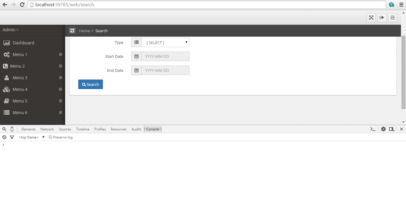Toggle the device mode icon in DevTools
Image resolution: width=406 pixels, height=210 pixels.
point(12,129)
